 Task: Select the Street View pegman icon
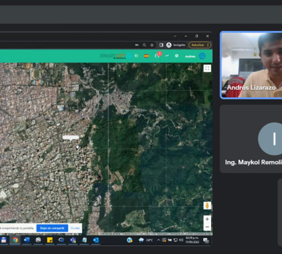click(207, 206)
